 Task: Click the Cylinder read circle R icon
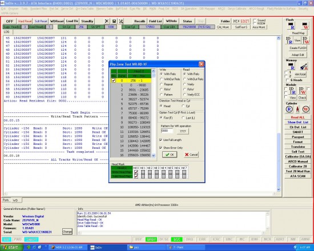click(289, 109)
